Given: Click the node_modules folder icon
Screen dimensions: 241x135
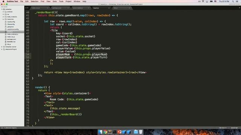Looking at the screenshot, I should click(6, 16).
